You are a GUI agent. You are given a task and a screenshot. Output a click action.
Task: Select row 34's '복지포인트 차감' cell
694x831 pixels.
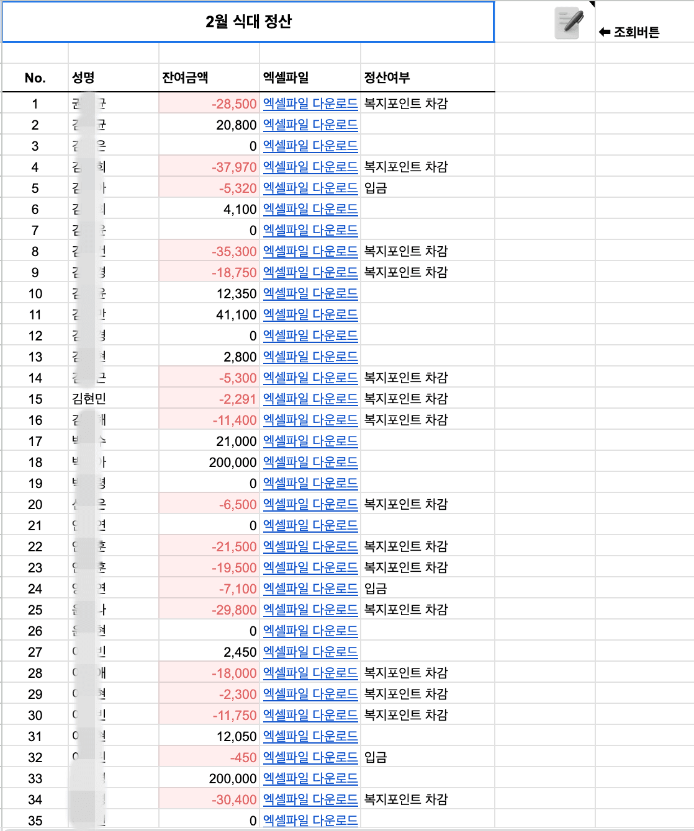pyautogui.click(x=406, y=799)
